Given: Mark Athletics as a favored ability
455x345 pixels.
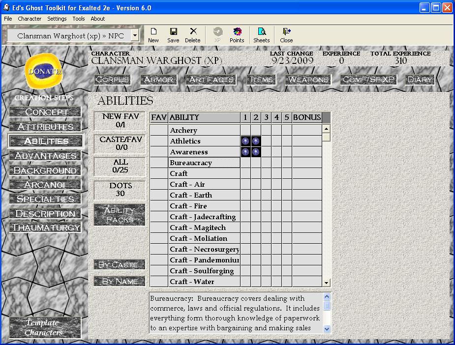Looking at the screenshot, I should point(159,141).
